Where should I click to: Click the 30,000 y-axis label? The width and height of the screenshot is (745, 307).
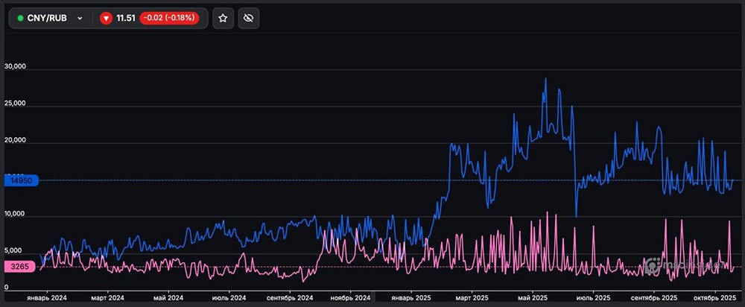click(x=15, y=67)
